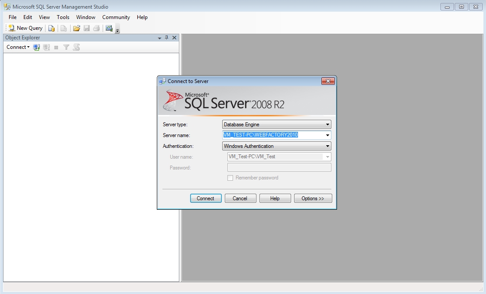Open the Tools menu
486x294 pixels.
click(x=63, y=17)
